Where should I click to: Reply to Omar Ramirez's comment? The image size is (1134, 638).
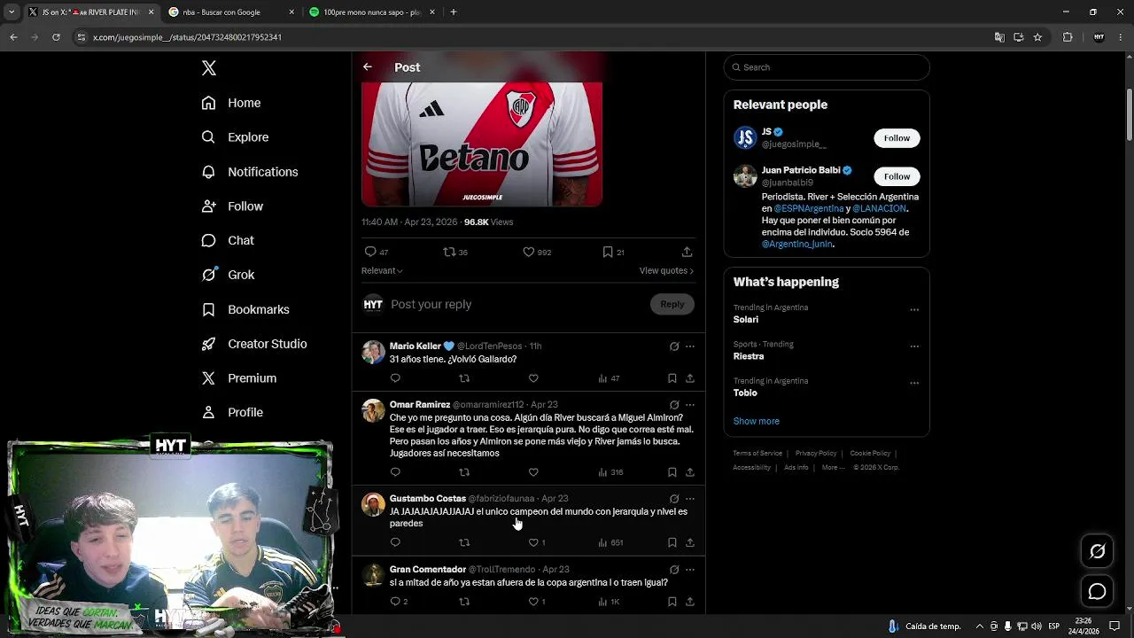(x=395, y=472)
